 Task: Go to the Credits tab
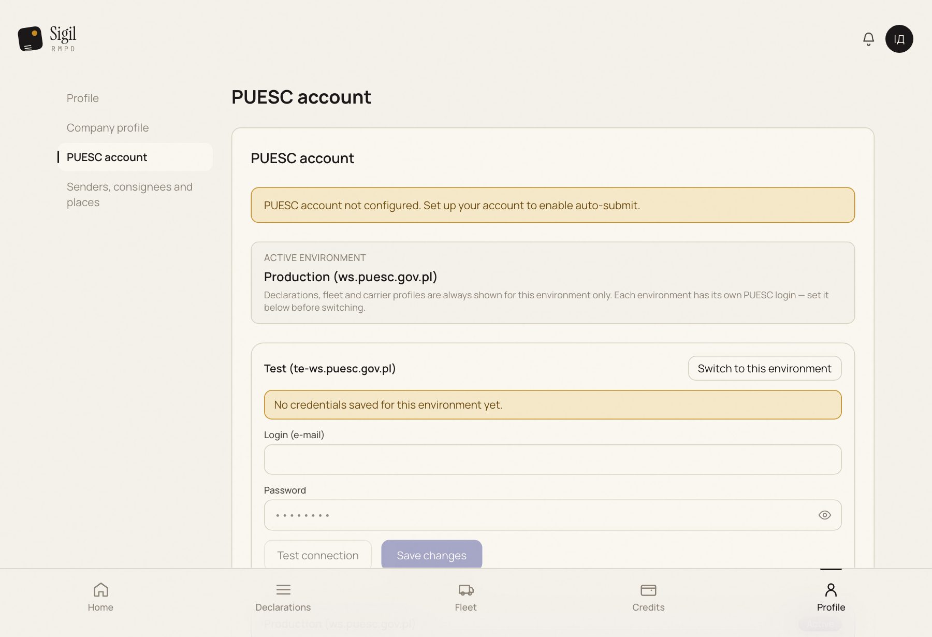click(648, 597)
